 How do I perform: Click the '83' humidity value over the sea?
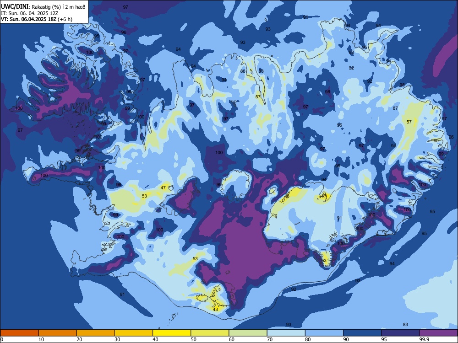point(405,325)
